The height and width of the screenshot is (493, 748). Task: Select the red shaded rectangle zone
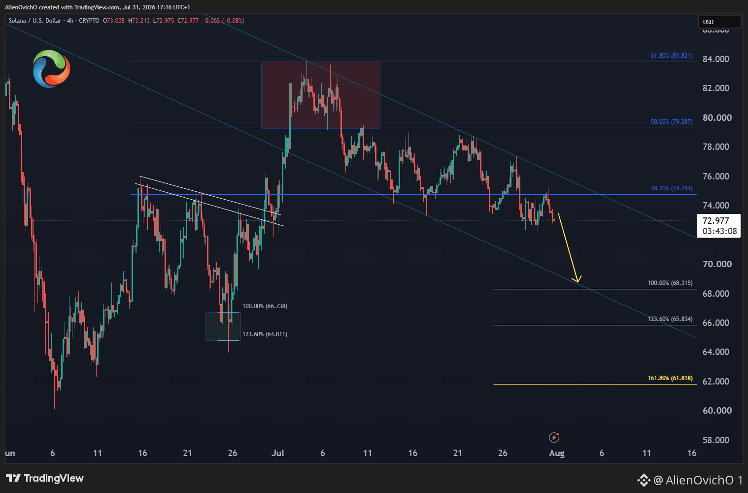[320, 95]
